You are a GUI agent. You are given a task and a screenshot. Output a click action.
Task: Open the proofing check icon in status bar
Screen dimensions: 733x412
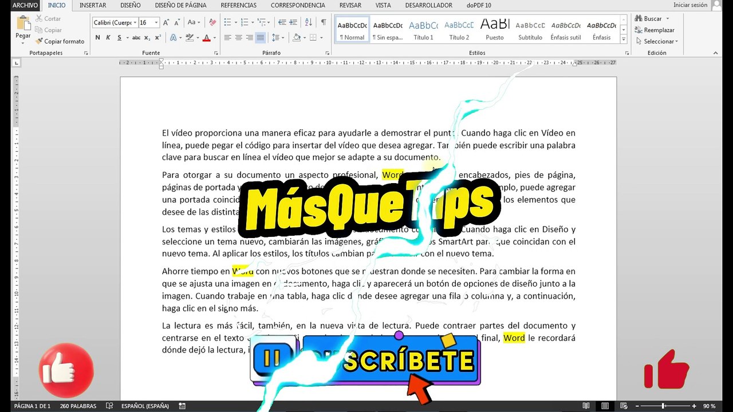[109, 406]
